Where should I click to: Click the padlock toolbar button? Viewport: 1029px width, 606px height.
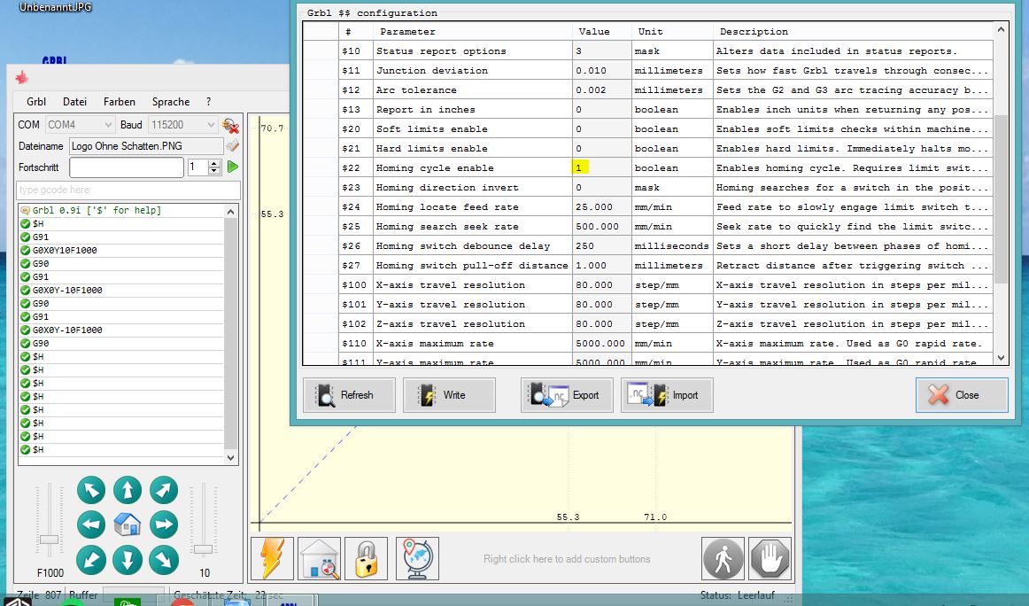pos(367,559)
